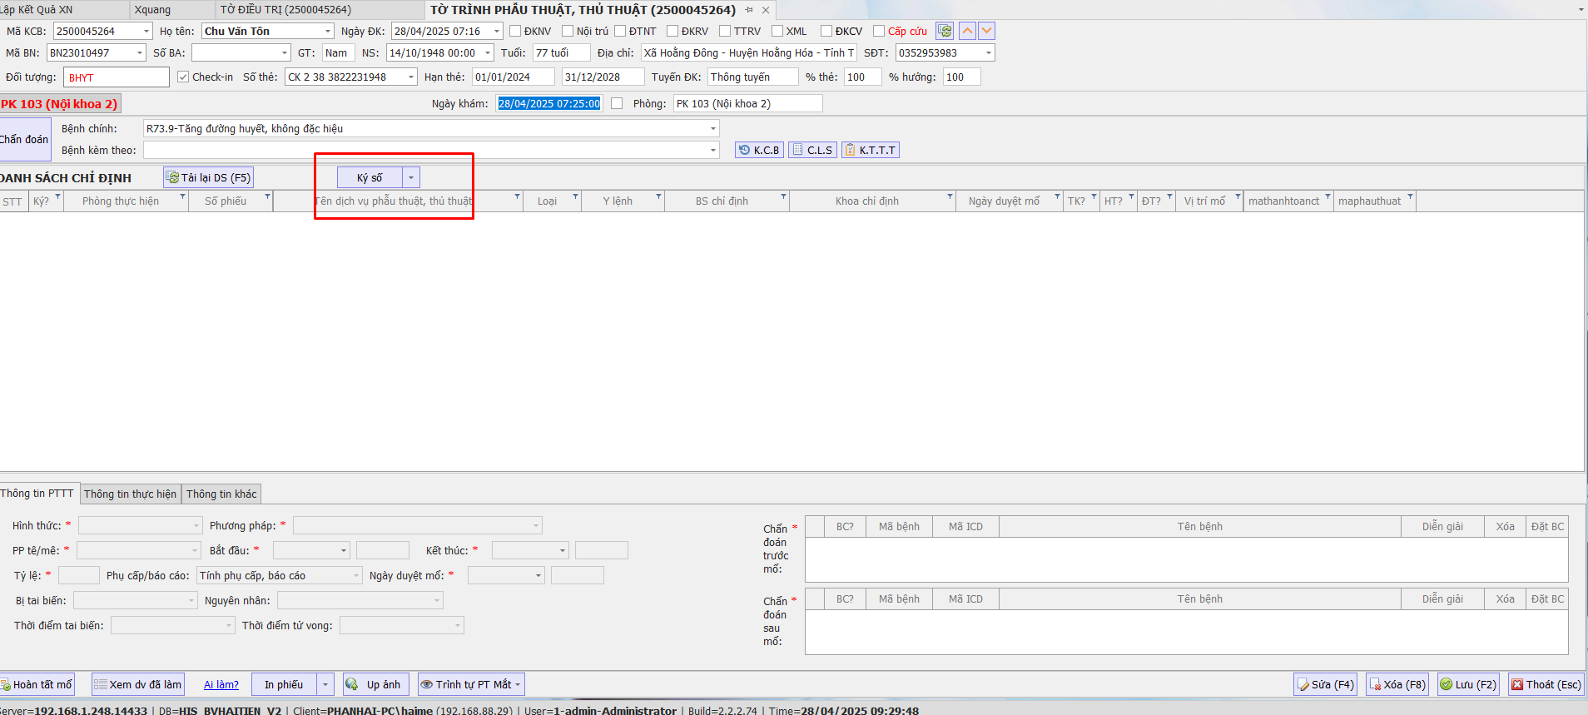The width and height of the screenshot is (1588, 715).
Task: Click the refresh patient info icon
Action: [x=945, y=31]
